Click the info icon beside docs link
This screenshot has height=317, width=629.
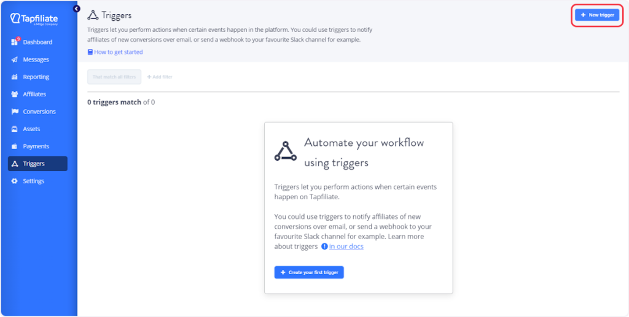(x=324, y=246)
